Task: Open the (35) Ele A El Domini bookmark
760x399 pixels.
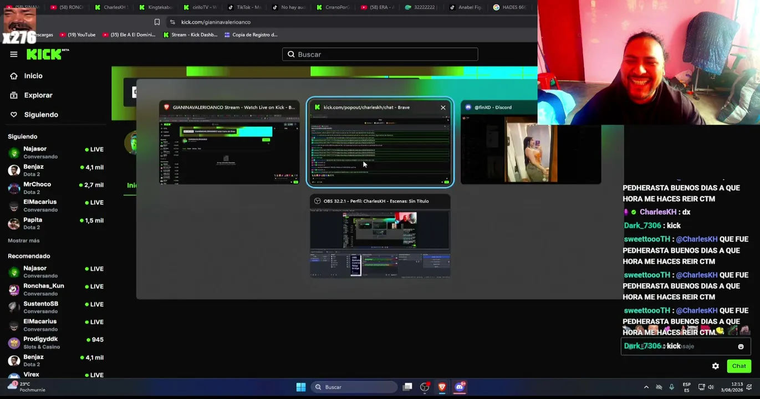Action: 128,35
